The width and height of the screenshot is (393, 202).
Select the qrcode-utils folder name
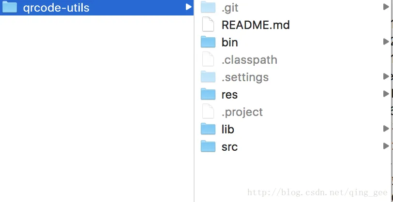click(x=56, y=8)
